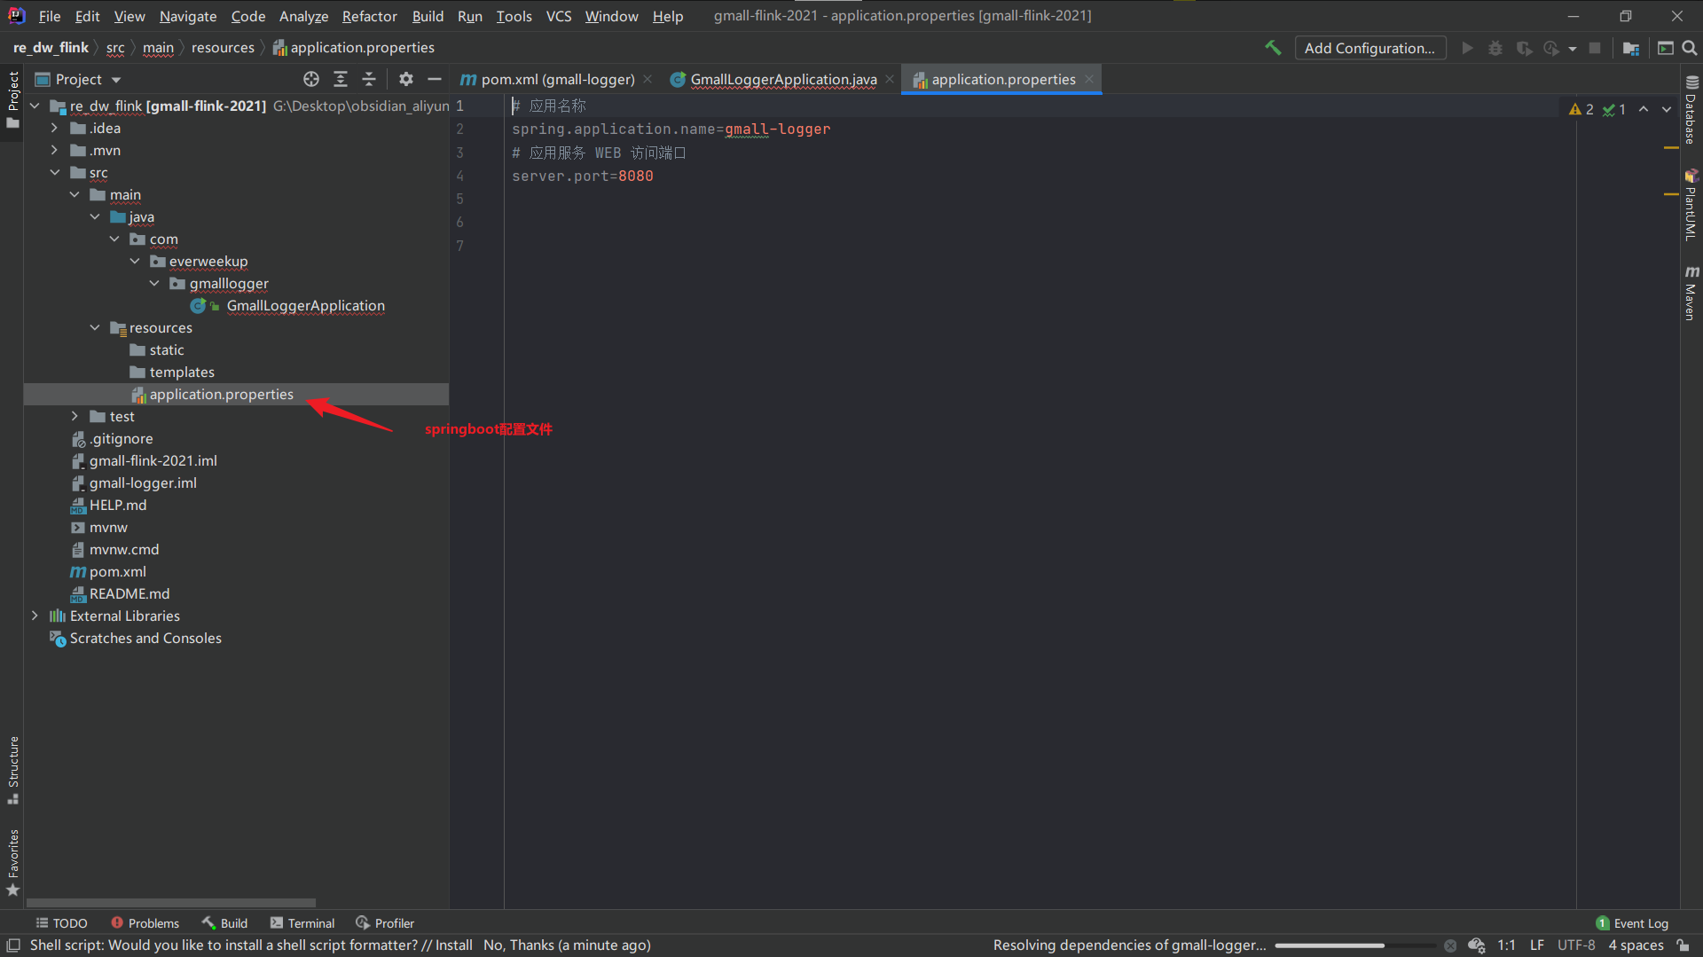1703x957 pixels.
Task: Open the Favorites tool window
Action: pos(12,863)
